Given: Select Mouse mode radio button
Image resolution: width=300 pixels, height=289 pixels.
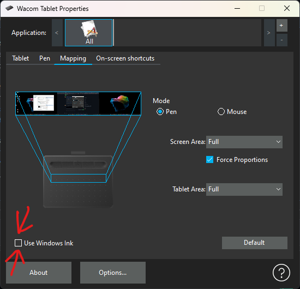Looking at the screenshot, I should (221, 112).
